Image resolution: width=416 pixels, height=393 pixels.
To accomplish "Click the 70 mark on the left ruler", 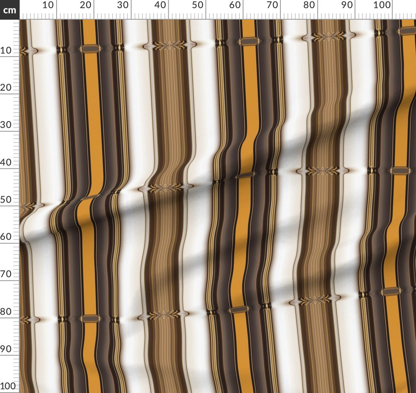I will 6,274.
